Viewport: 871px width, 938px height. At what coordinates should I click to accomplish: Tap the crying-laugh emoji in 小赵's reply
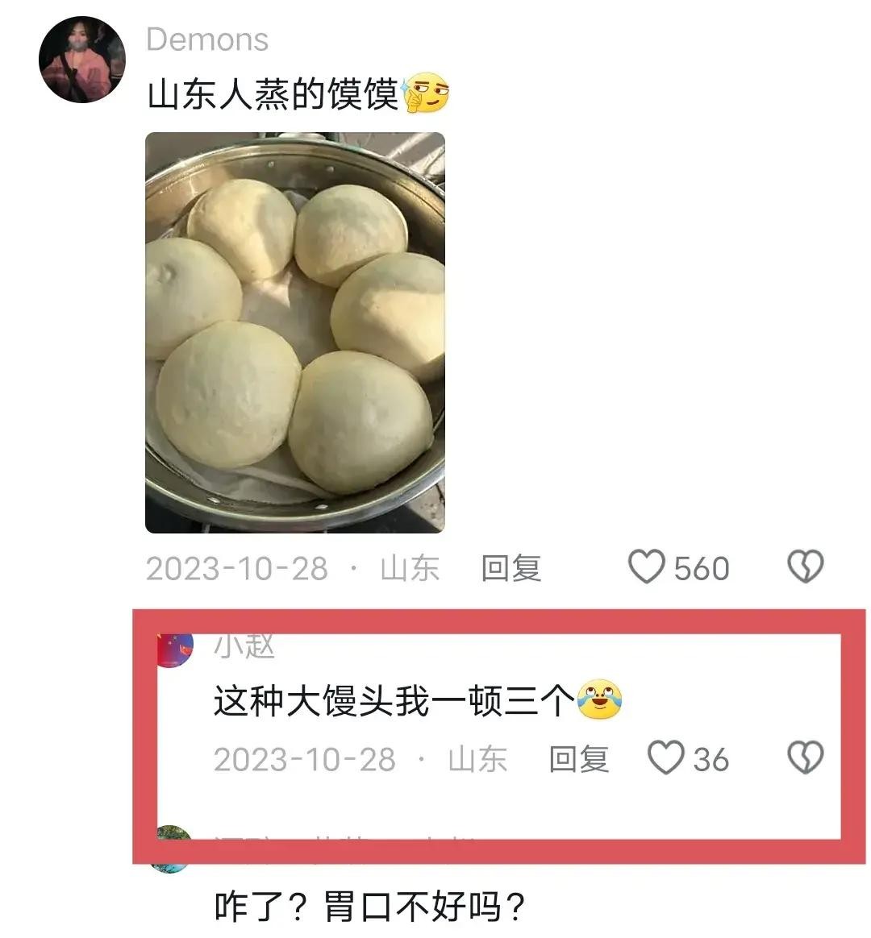599,699
